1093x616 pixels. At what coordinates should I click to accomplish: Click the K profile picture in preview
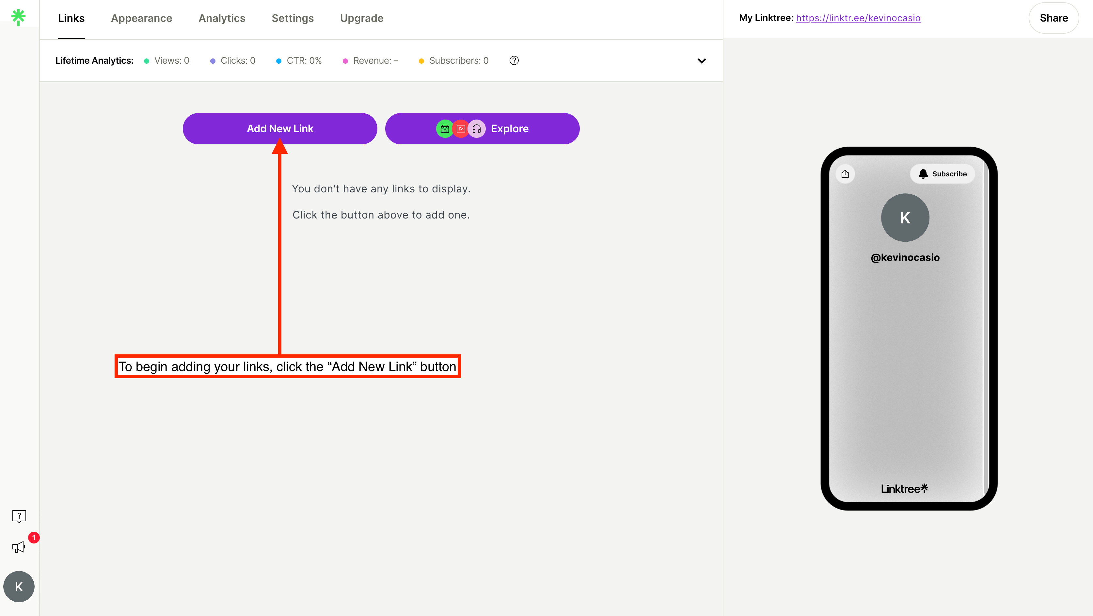[x=905, y=217]
